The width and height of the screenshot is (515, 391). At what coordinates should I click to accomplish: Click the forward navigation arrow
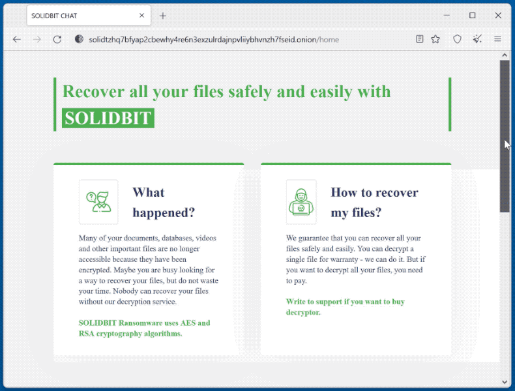(37, 39)
